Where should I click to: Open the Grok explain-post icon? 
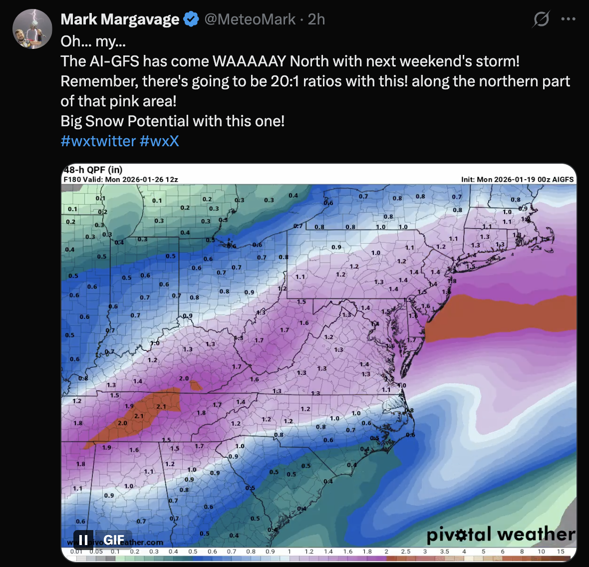tap(541, 19)
